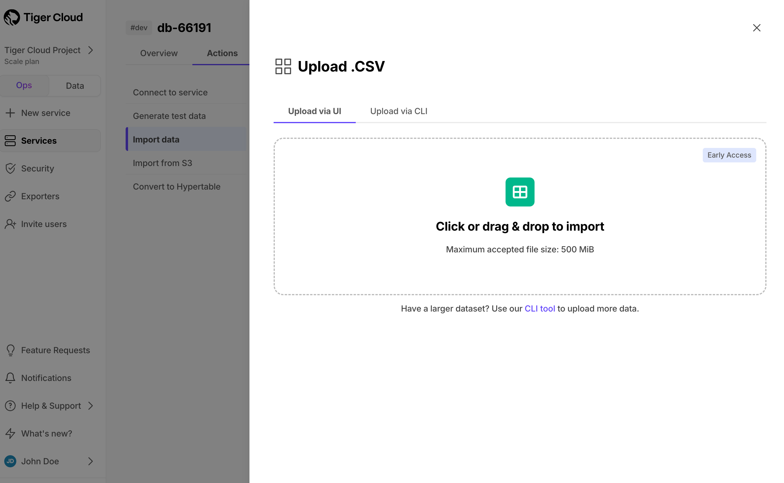Viewport: 784px width, 483px height.
Task: Click the What's new lightning icon
Action: click(11, 433)
